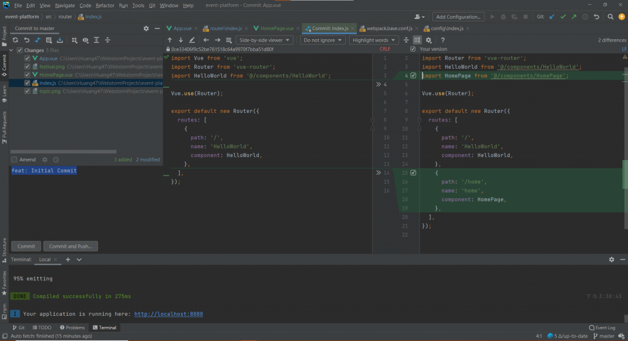Image resolution: width=628 pixels, height=341 pixels.
Task: Open Search Everywhere magnifier icon
Action: pyautogui.click(x=610, y=17)
